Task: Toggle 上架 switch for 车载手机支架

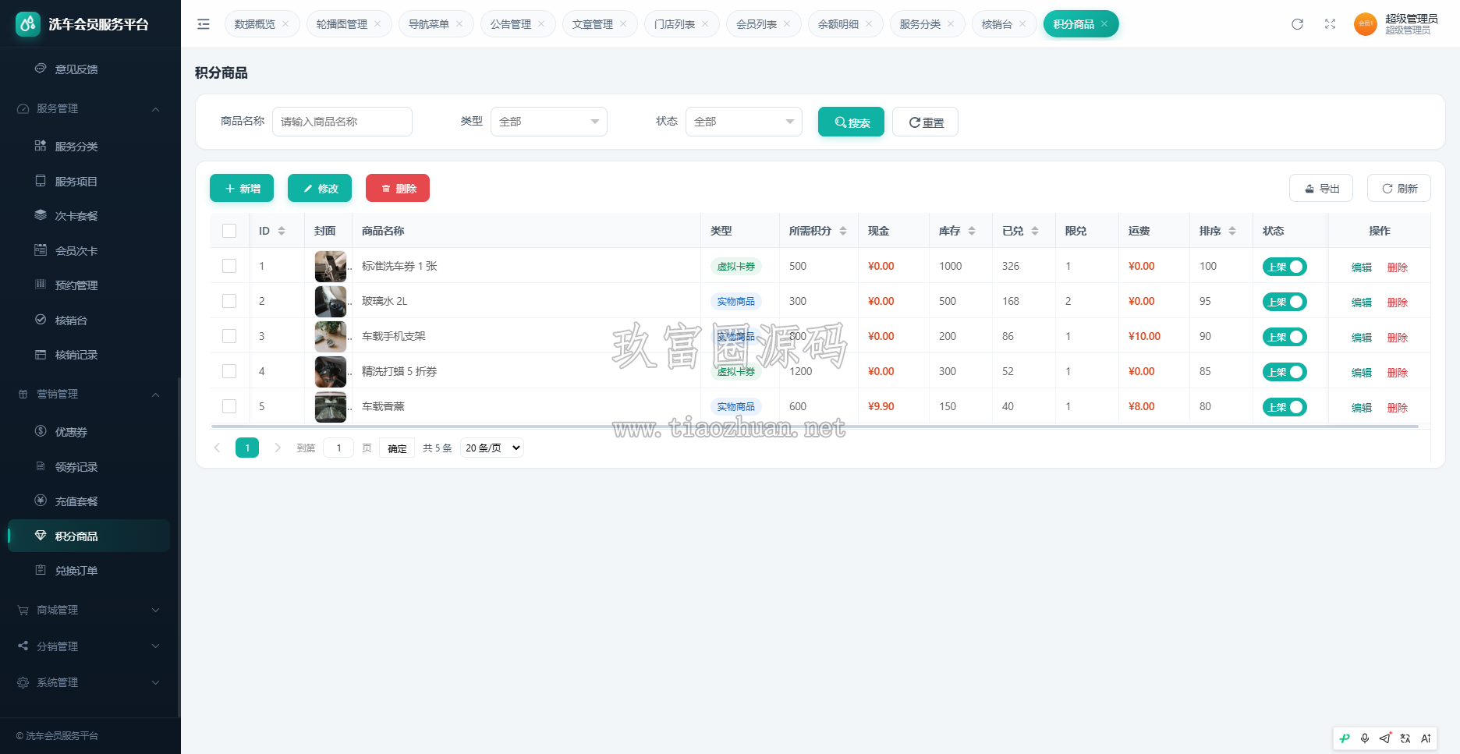Action: pos(1285,337)
